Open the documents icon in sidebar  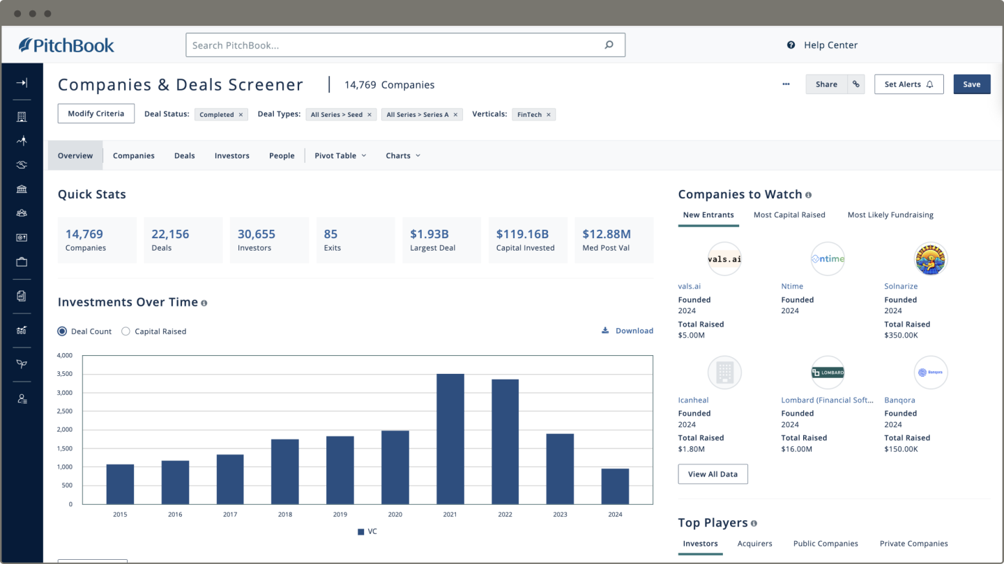pos(22,296)
